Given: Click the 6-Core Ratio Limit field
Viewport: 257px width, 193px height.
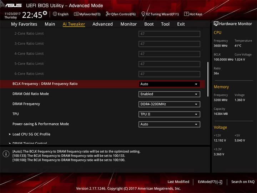Looking at the screenshot, I should click(169, 74).
